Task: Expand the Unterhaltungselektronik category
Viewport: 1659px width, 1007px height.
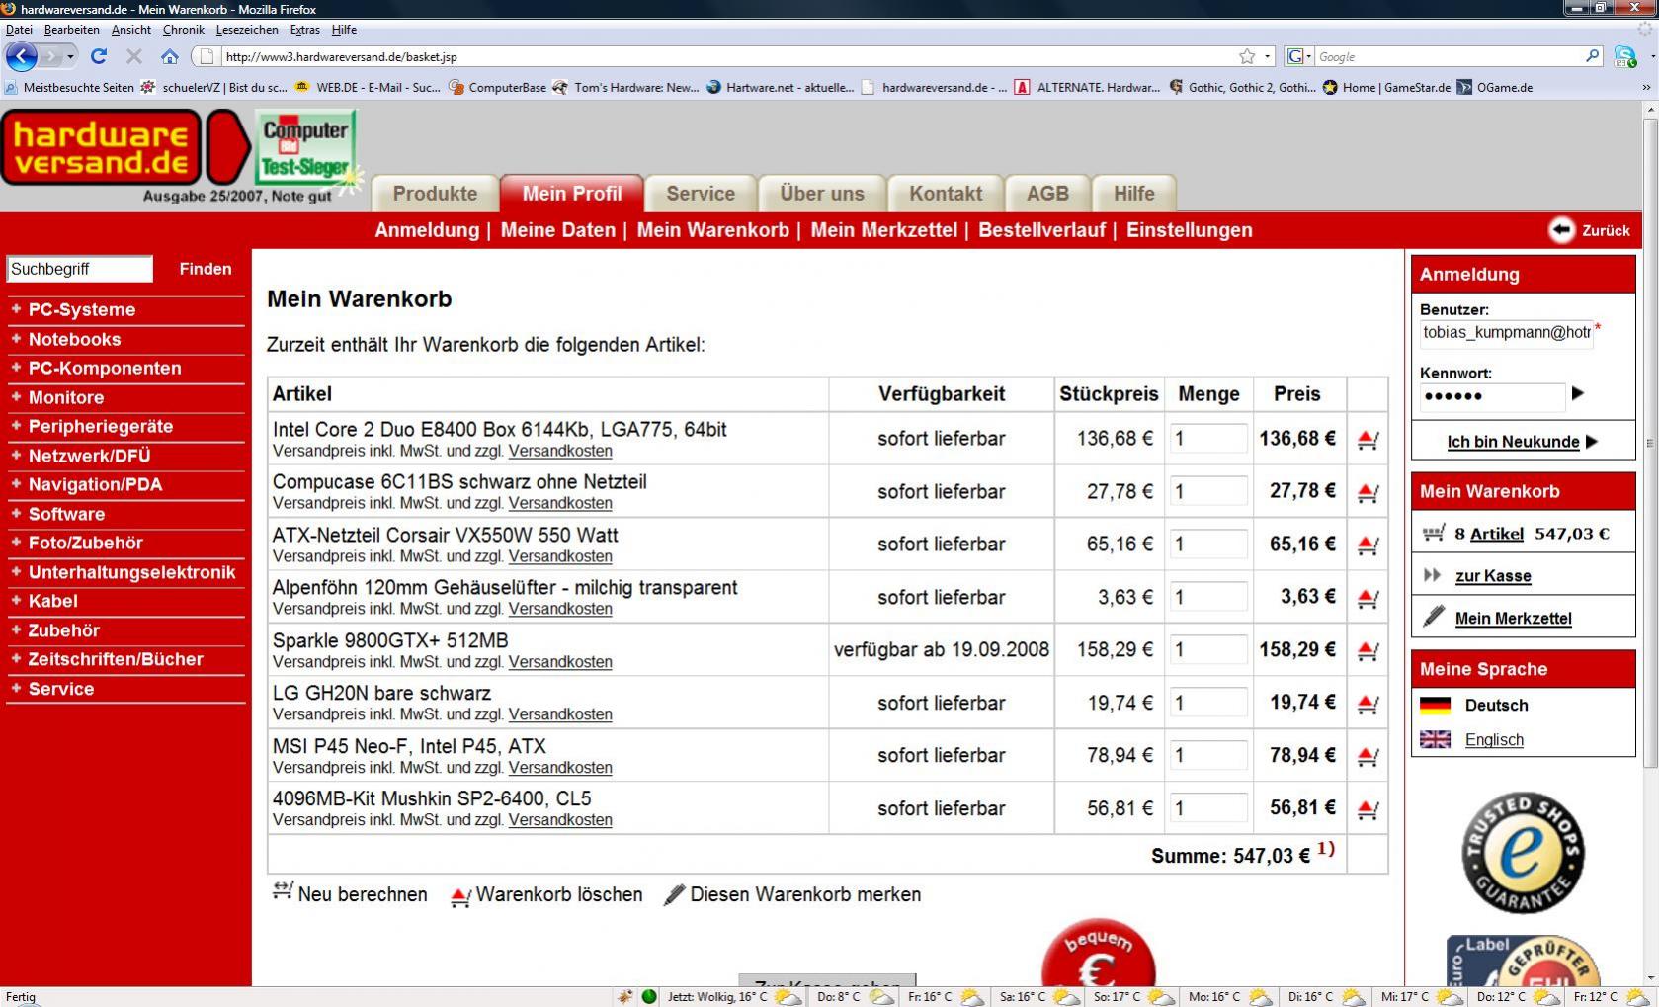Action: pos(131,572)
